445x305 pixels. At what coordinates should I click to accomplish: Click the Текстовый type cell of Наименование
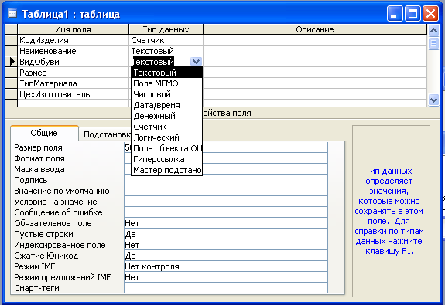click(x=166, y=51)
